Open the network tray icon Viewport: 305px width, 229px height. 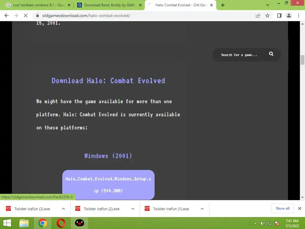(270, 223)
